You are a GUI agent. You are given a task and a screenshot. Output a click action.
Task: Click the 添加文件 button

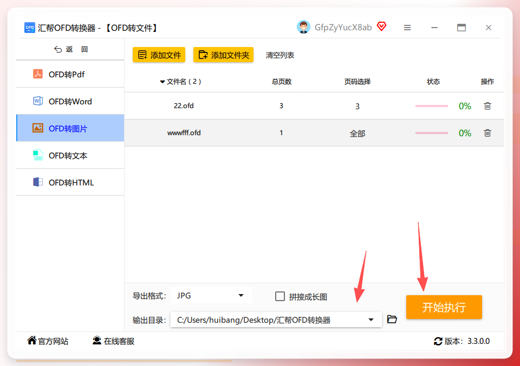[159, 55]
